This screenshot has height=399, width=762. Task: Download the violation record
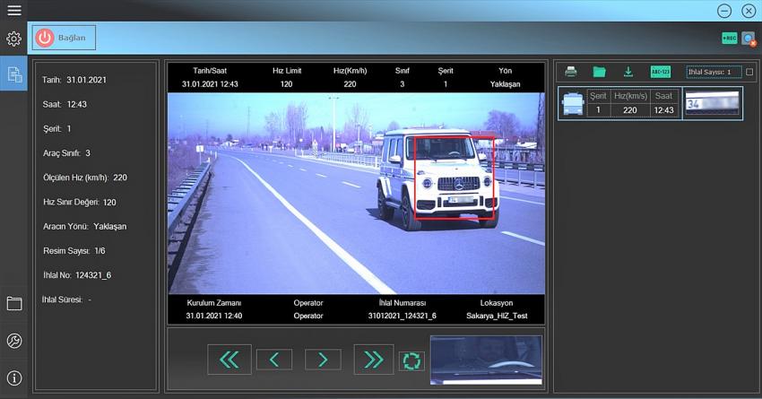coord(628,72)
